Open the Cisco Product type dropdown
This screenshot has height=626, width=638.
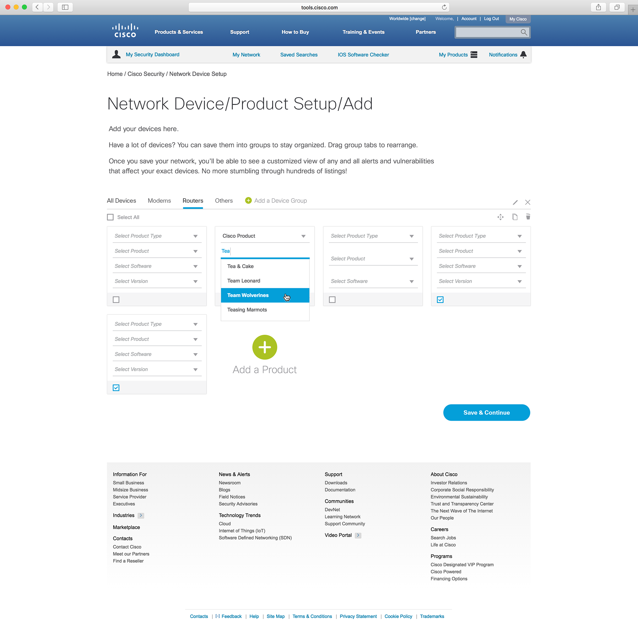click(265, 236)
